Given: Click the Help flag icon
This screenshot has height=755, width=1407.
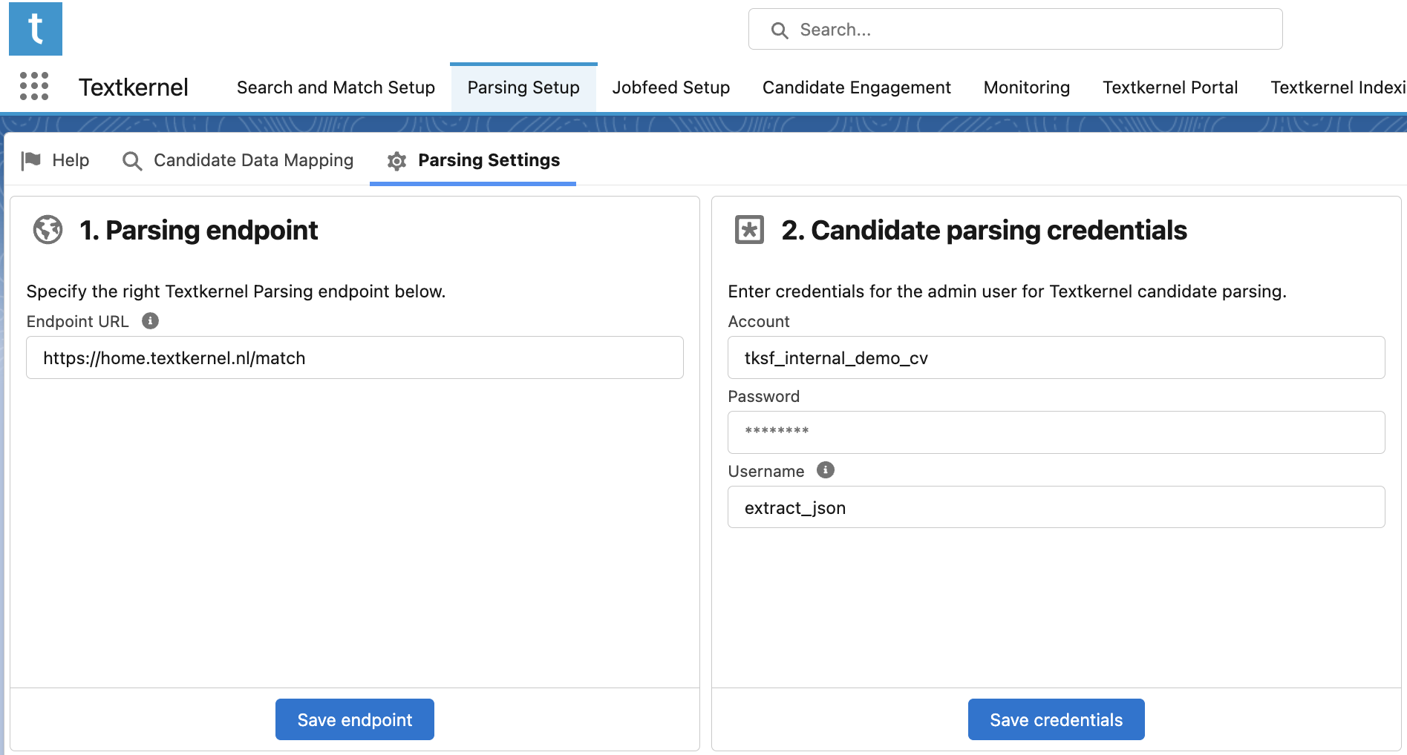Looking at the screenshot, I should click(x=31, y=160).
